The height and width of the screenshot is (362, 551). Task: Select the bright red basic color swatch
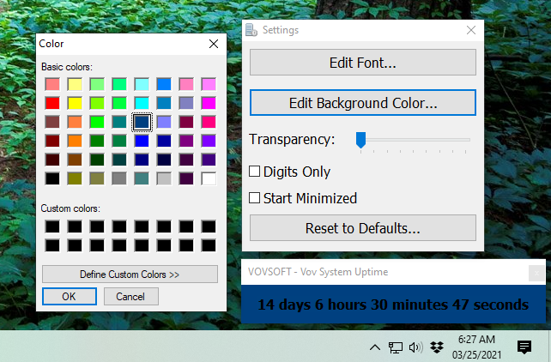pos(52,103)
